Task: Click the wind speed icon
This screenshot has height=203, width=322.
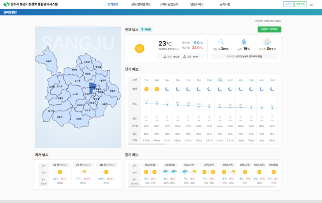Action: click(x=221, y=42)
